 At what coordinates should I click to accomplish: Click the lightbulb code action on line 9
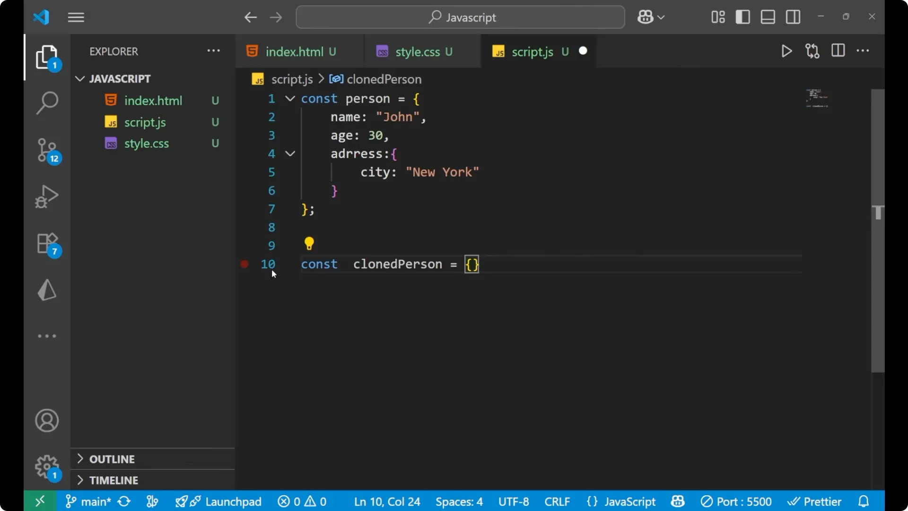pos(309,243)
